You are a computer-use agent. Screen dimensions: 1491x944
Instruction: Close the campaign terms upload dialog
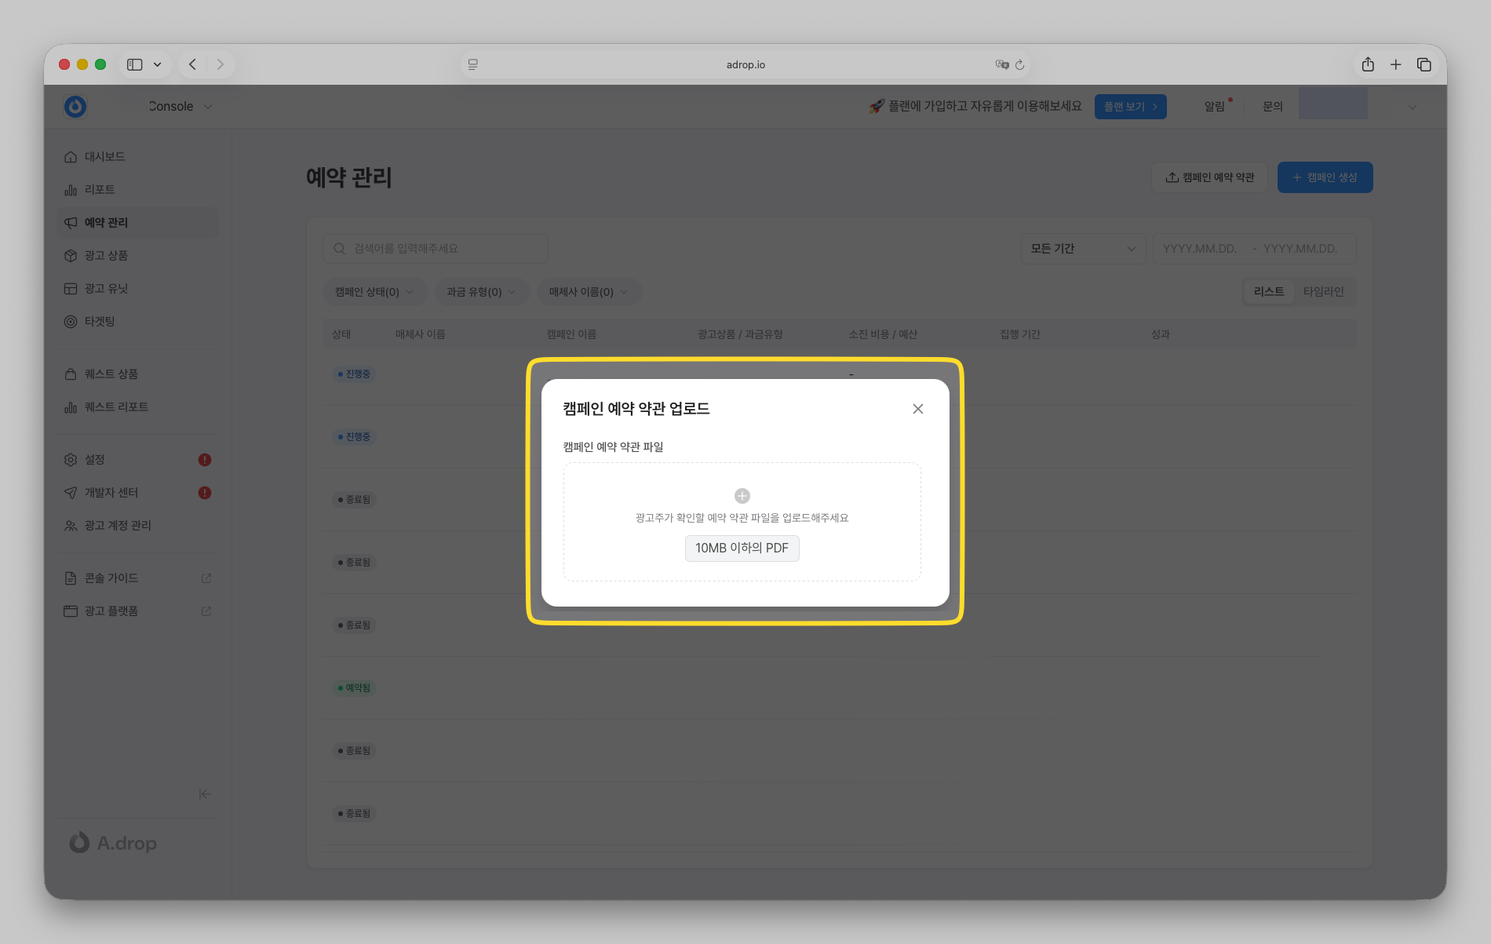(x=917, y=409)
